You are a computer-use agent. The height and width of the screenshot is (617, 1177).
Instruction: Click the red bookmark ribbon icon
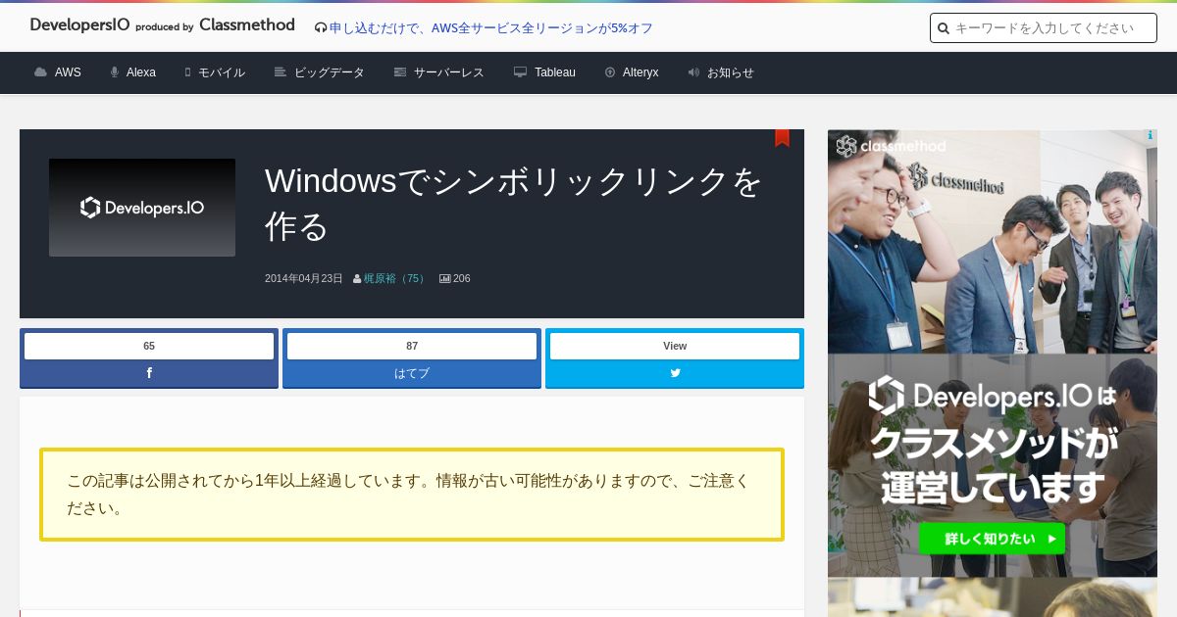click(x=782, y=138)
